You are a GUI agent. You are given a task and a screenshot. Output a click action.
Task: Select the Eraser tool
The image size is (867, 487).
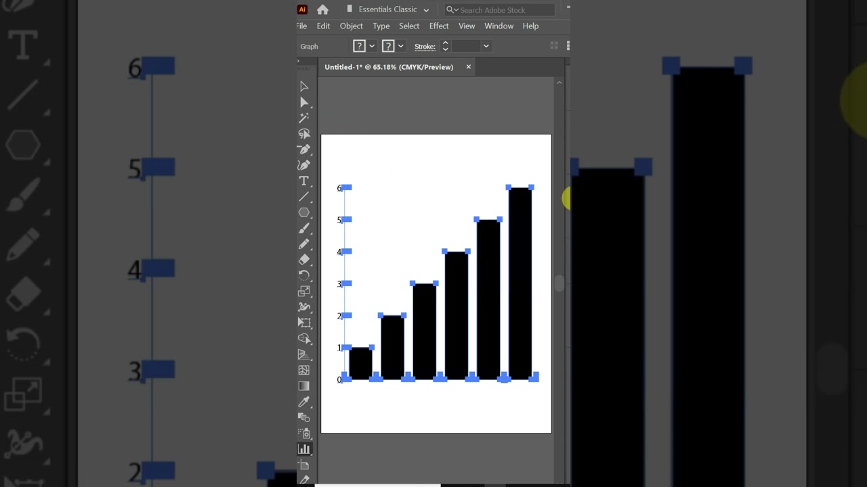304,260
